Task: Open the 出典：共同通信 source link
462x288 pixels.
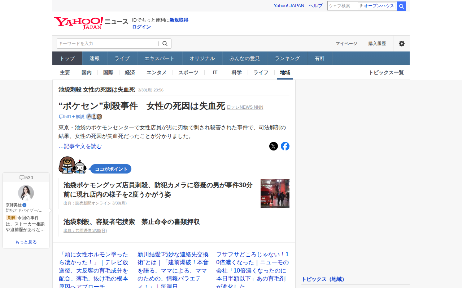Action: point(85,230)
